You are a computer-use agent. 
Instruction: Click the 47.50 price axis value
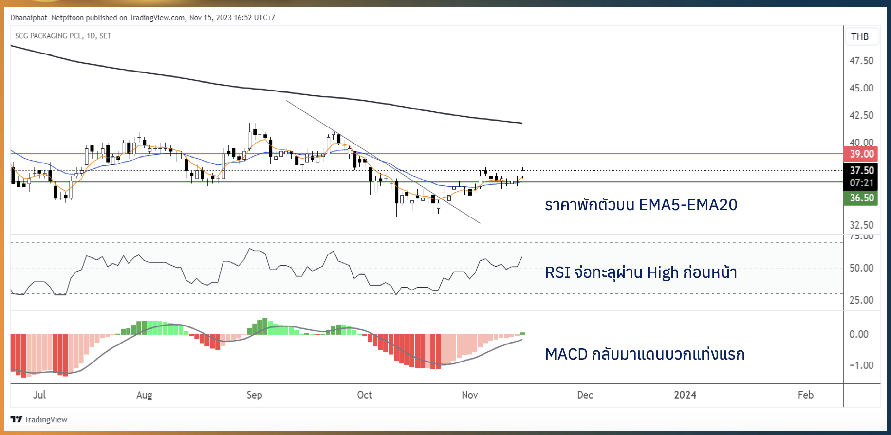[861, 61]
